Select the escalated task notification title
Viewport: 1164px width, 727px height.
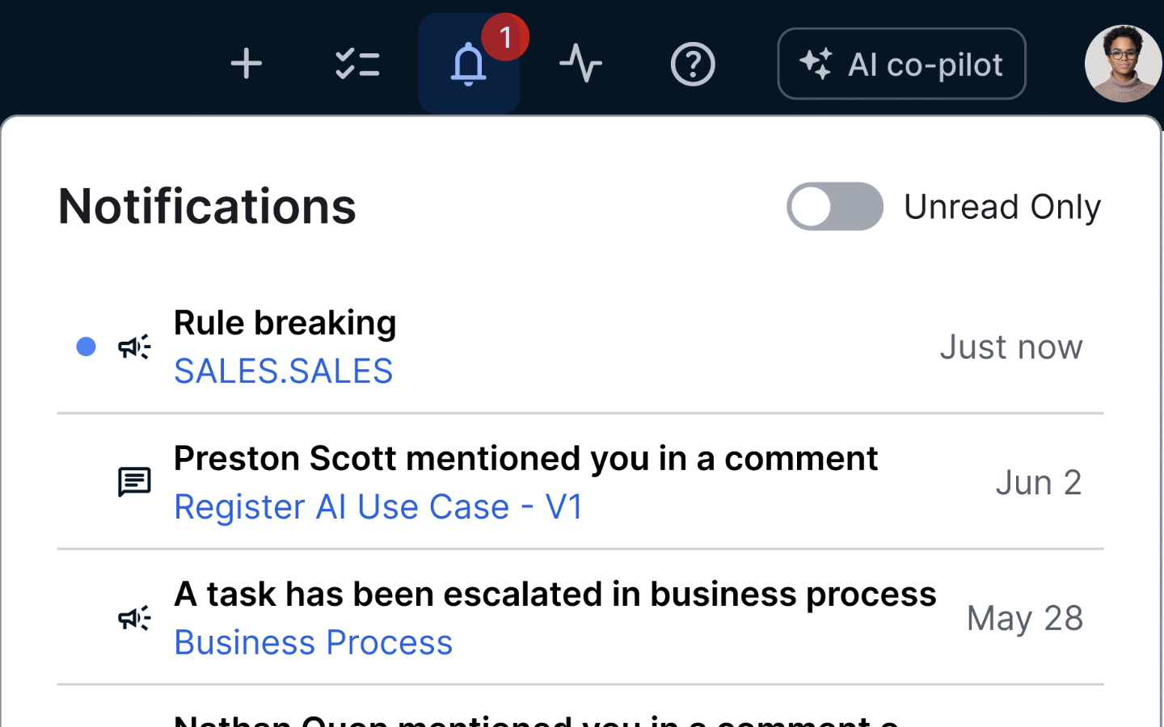pyautogui.click(x=555, y=594)
